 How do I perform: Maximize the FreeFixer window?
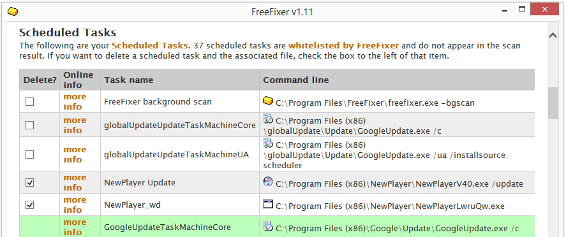521,10
